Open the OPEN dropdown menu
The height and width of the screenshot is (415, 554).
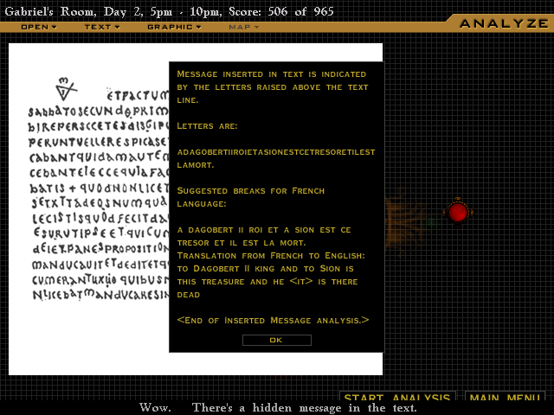point(38,27)
